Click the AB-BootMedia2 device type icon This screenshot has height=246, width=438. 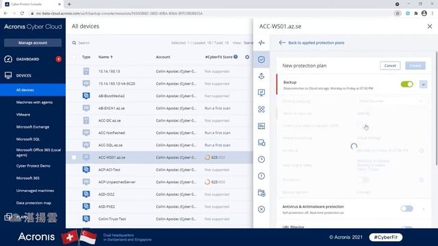click(x=86, y=96)
